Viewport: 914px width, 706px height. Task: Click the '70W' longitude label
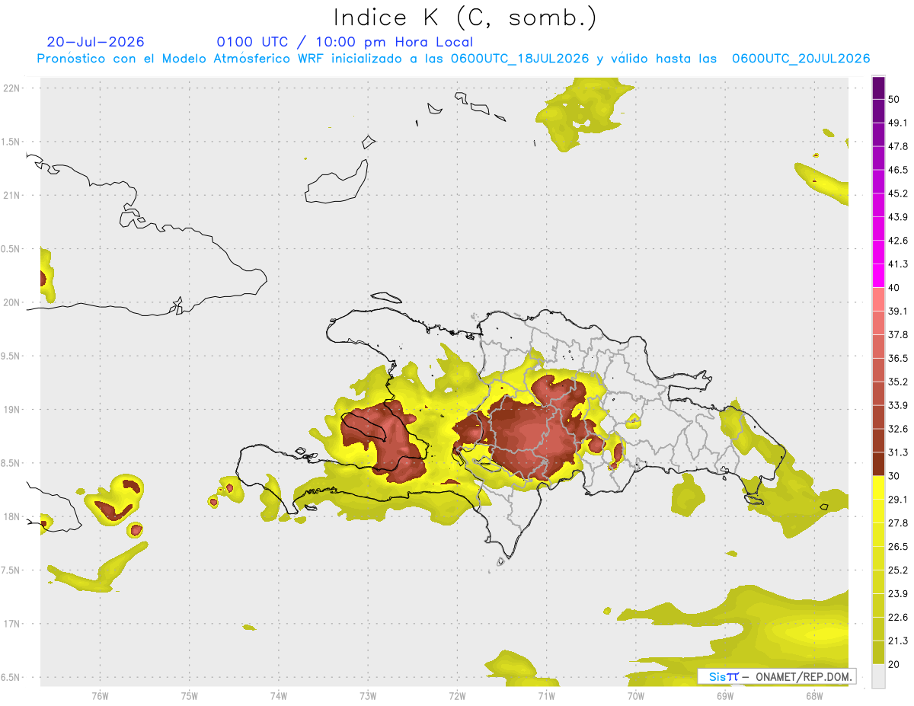point(635,695)
